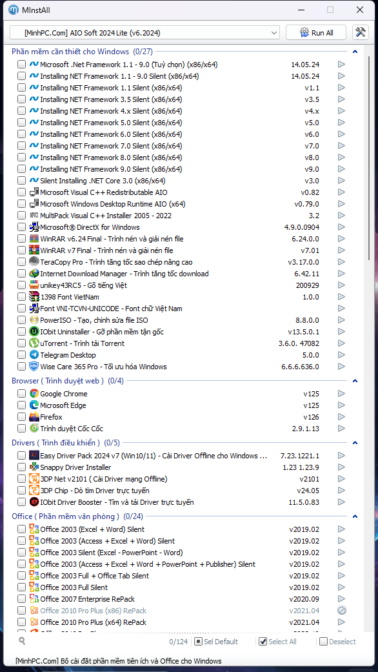Run the Firefox installer arrow icon
Image resolution: width=378 pixels, height=672 pixels.
(341, 416)
